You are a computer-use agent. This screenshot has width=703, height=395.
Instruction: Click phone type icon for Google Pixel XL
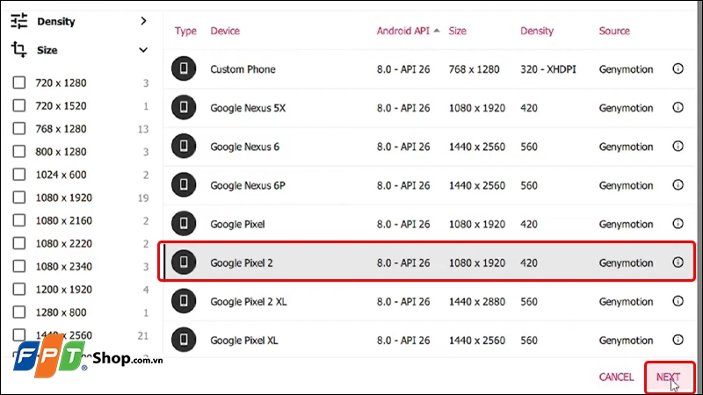tap(184, 340)
